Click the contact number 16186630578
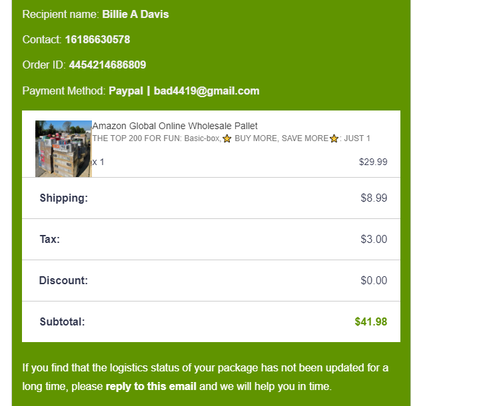Viewport: 481px width, 406px height. pos(97,39)
